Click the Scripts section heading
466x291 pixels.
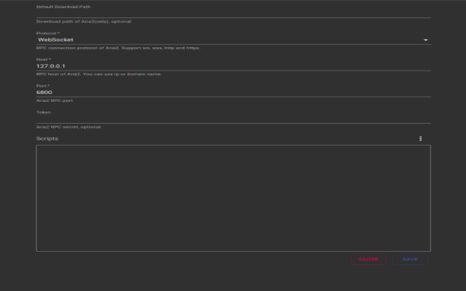(47, 139)
